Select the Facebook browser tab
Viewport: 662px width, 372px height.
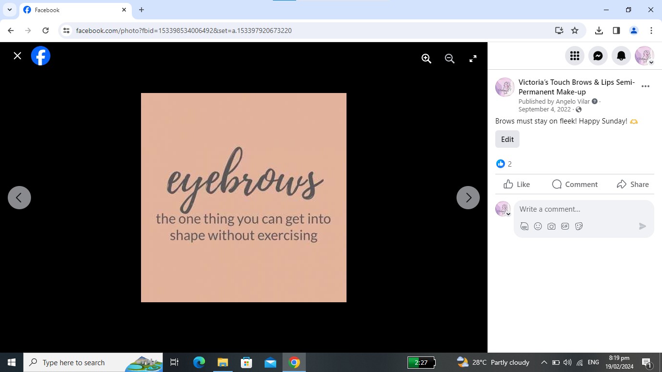75,10
